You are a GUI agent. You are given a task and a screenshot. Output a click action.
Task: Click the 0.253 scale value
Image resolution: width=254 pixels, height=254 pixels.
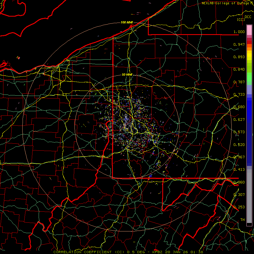(239, 207)
